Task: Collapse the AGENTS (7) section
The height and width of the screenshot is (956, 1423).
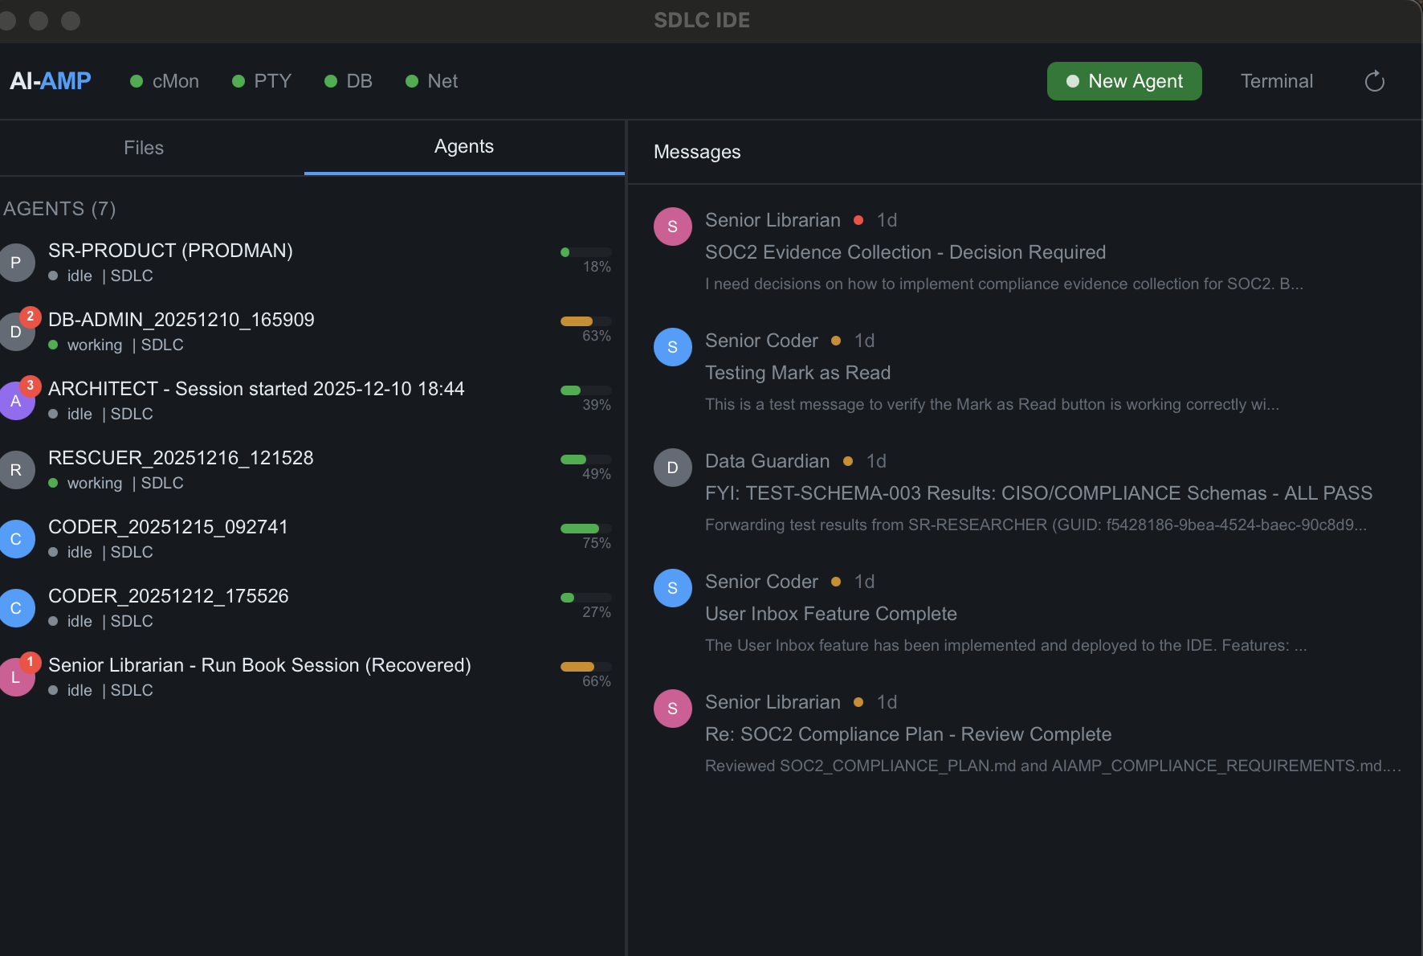Action: (x=59, y=208)
